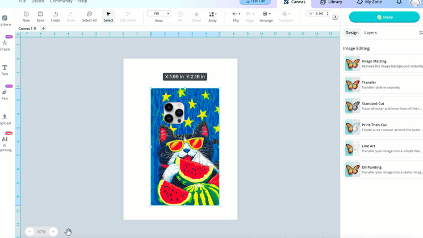Viewport: 423px width, 238px height.
Task: Click the width value input field
Action: click(319, 13)
